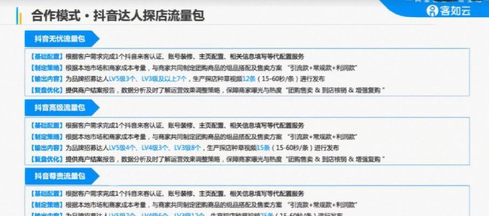This screenshot has width=489, height=216.
Task: Click (15-60秒/条) after 12条
Action: pos(278,79)
